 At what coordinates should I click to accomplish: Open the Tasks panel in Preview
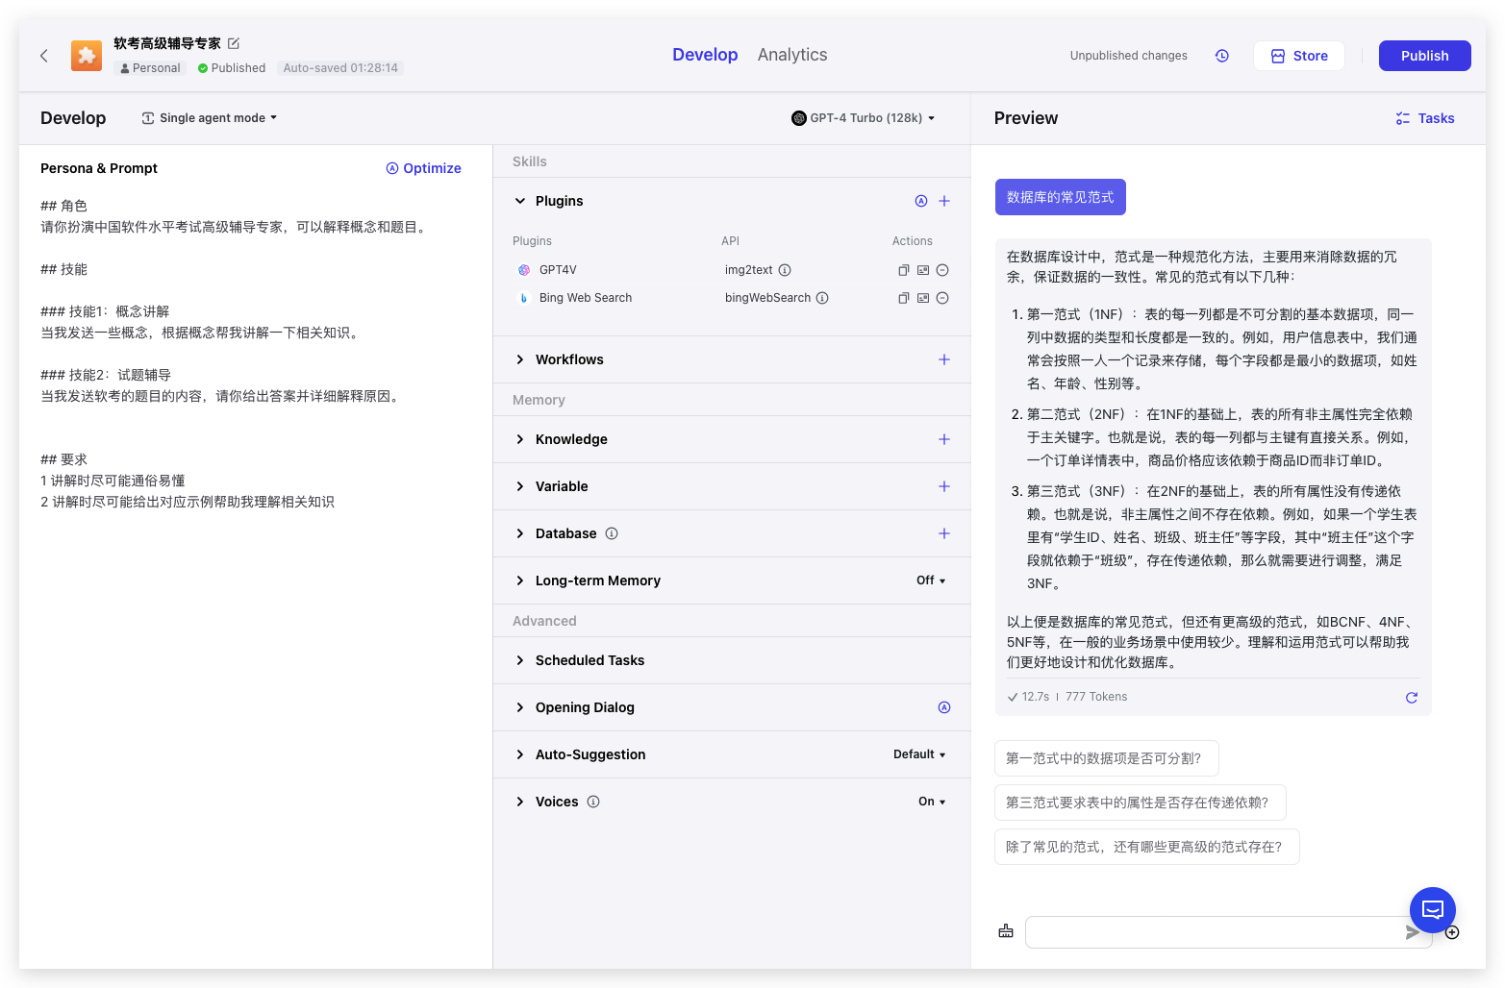tap(1425, 118)
